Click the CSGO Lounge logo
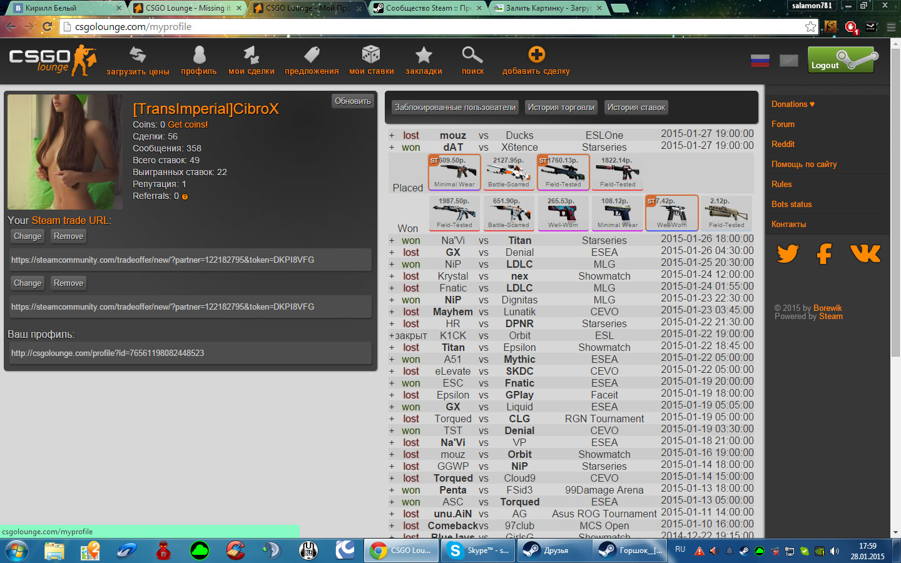The width and height of the screenshot is (901, 563). tap(53, 61)
